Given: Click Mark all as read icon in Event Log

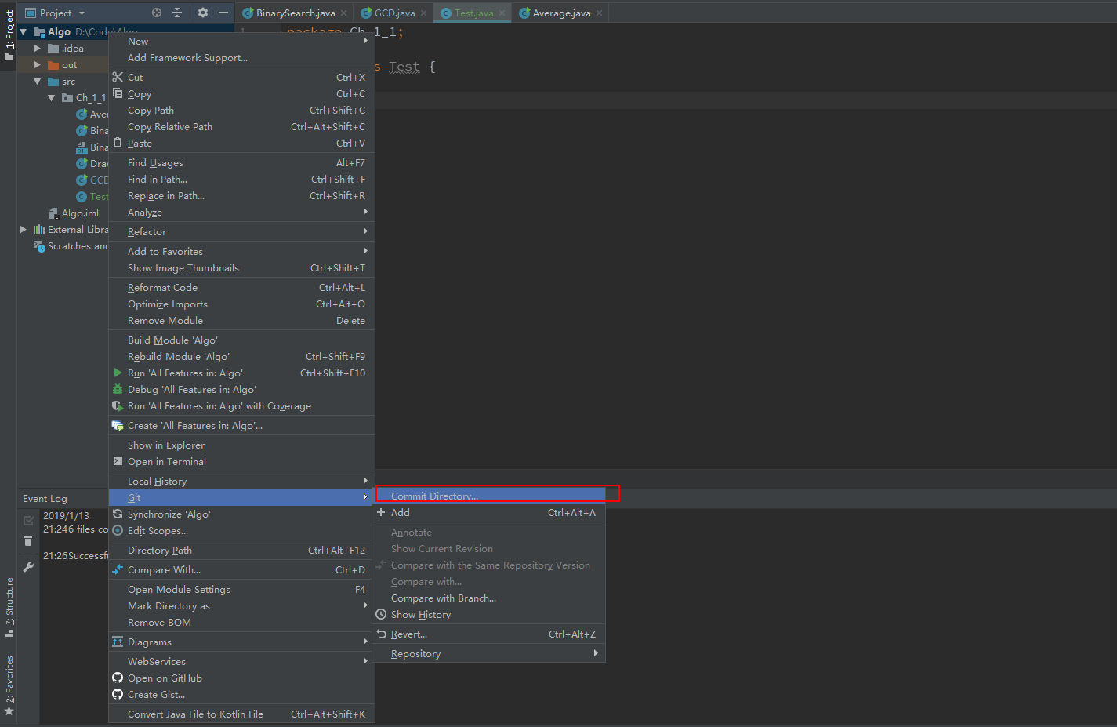Looking at the screenshot, I should point(28,521).
